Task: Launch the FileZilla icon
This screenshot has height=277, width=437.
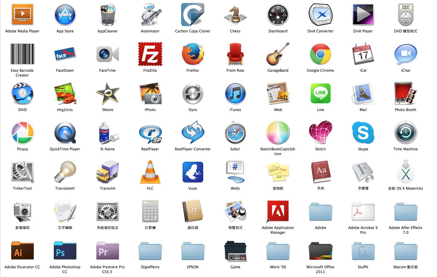Action: [x=150, y=54]
